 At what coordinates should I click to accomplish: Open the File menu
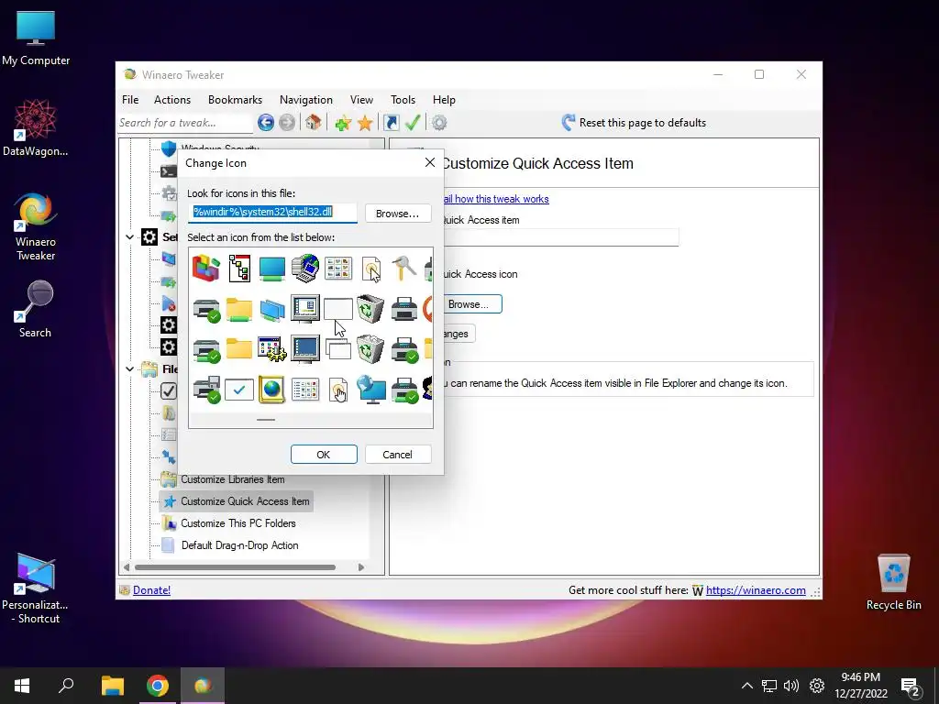click(130, 100)
